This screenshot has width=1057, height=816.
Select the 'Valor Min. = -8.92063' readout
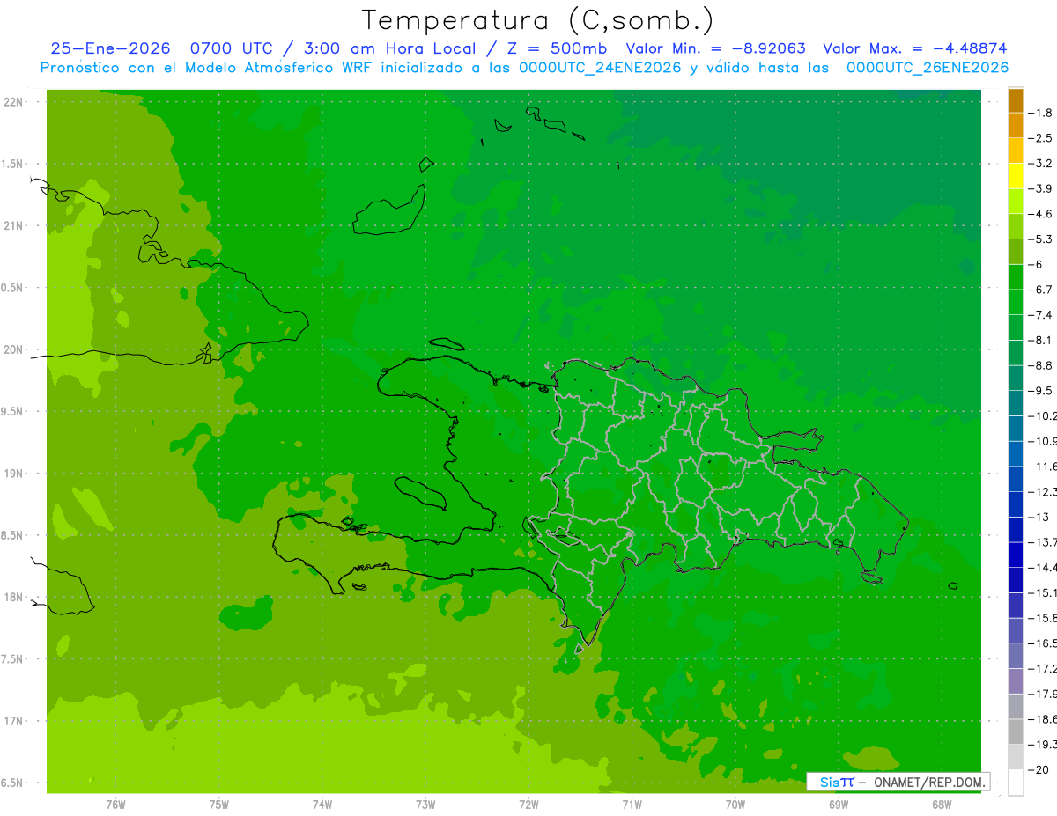click(715, 48)
